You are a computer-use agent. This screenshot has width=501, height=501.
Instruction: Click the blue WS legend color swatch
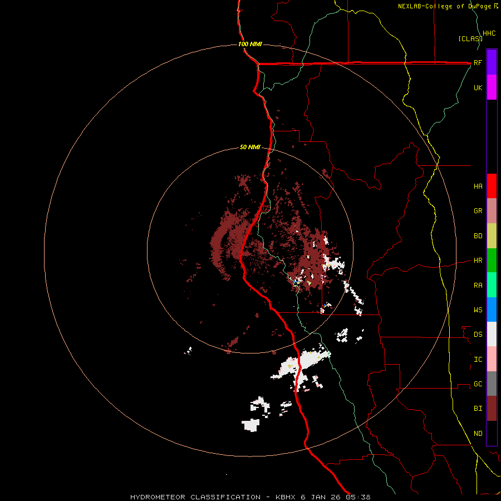492,310
